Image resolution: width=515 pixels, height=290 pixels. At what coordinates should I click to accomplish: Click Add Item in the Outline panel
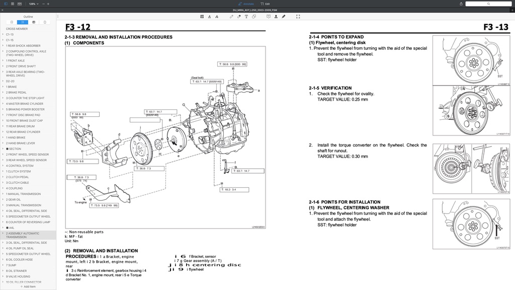click(28, 285)
